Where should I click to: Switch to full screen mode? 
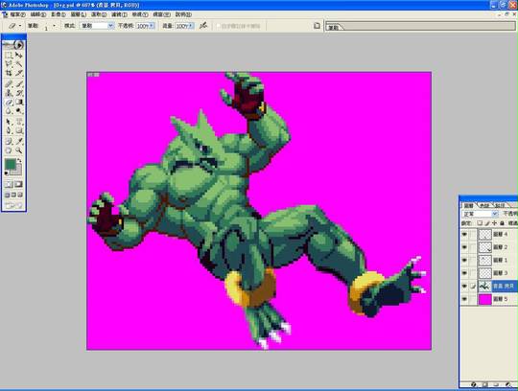click(20, 195)
